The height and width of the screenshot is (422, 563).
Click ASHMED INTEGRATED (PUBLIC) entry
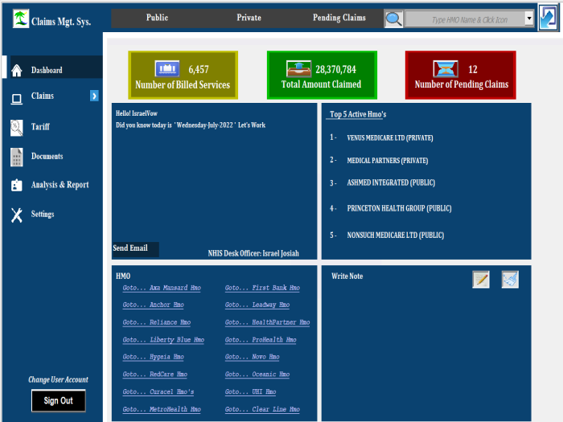391,182
